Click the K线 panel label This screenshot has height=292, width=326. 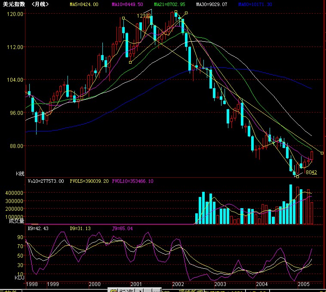point(20,174)
